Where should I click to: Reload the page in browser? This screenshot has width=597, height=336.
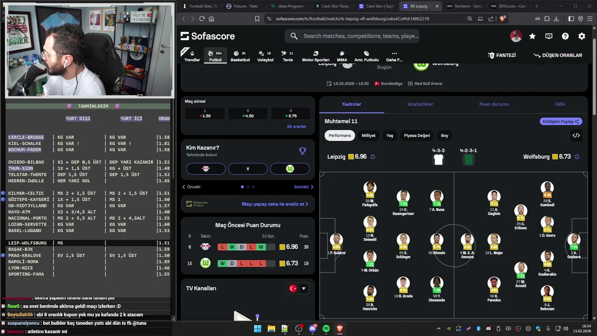pos(202,19)
